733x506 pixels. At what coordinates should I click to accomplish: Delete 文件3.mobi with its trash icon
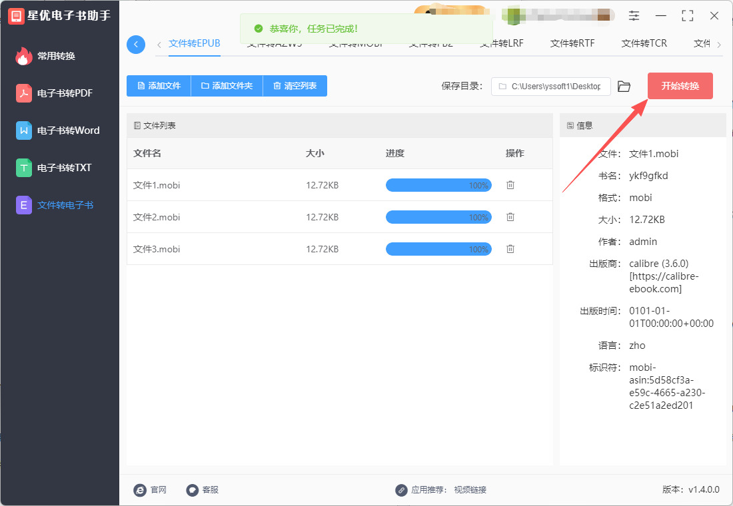pyautogui.click(x=510, y=249)
